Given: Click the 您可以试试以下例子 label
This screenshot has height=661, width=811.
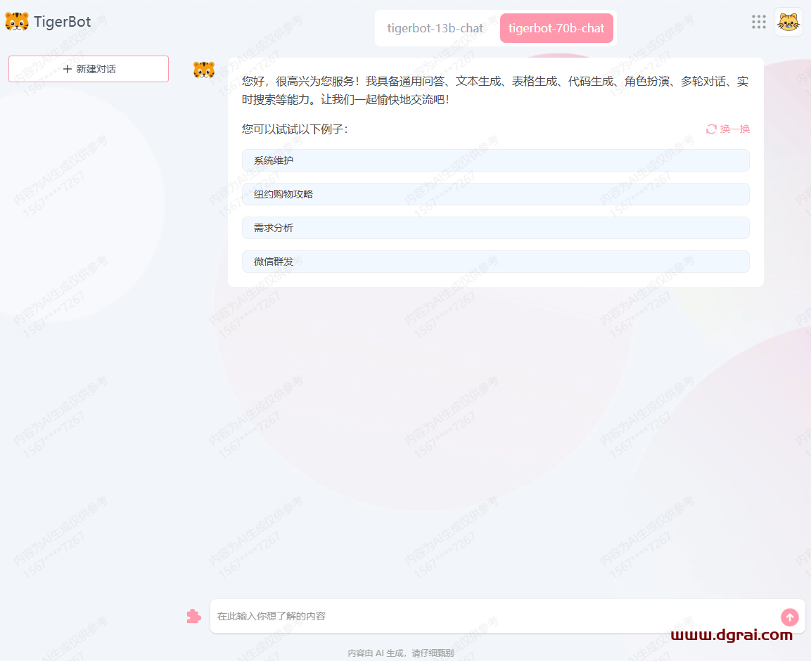Looking at the screenshot, I should click(x=295, y=129).
